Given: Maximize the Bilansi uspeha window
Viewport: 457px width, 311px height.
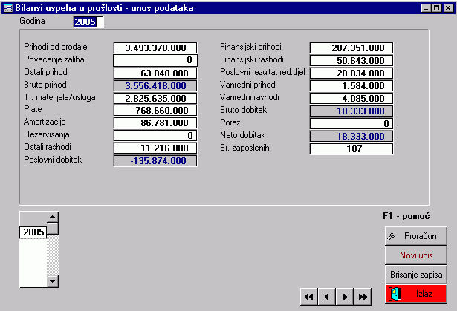Looking at the screenshot, I should (436, 8).
